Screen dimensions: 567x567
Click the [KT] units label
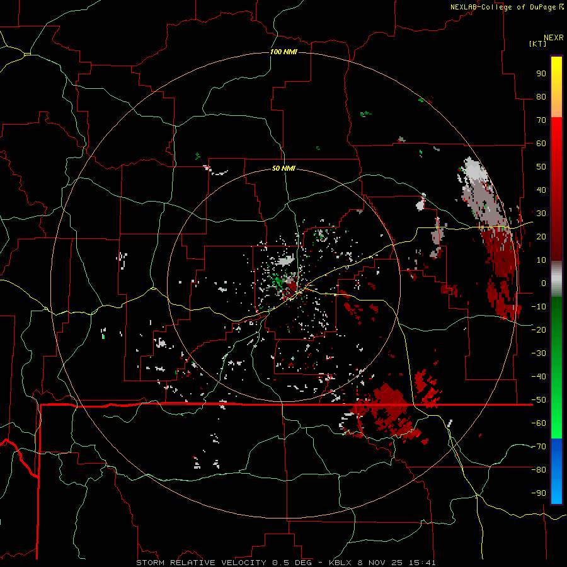point(538,43)
